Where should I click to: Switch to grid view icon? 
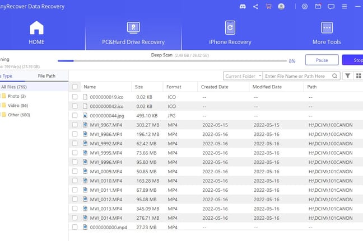tap(359, 76)
